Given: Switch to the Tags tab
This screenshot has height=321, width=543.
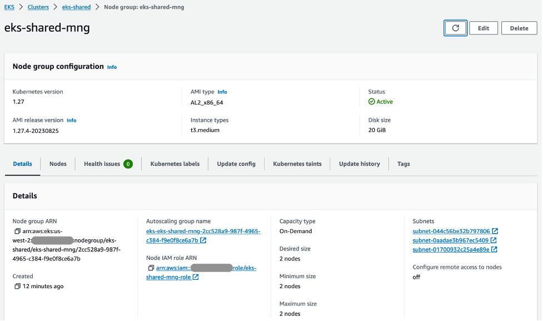Looking at the screenshot, I should [403, 164].
